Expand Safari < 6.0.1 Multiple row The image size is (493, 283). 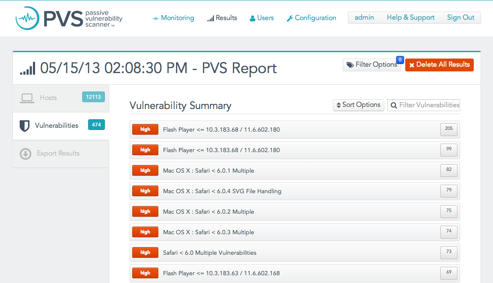[x=294, y=171]
